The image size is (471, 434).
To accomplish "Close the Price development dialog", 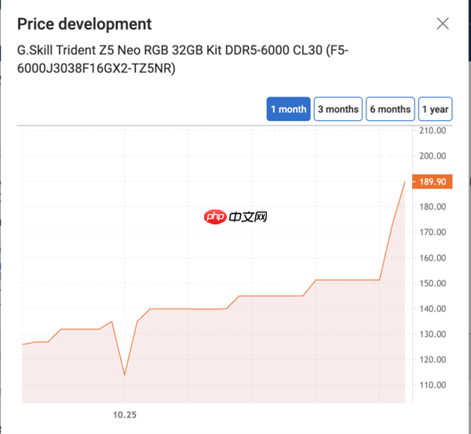I will 443,24.
